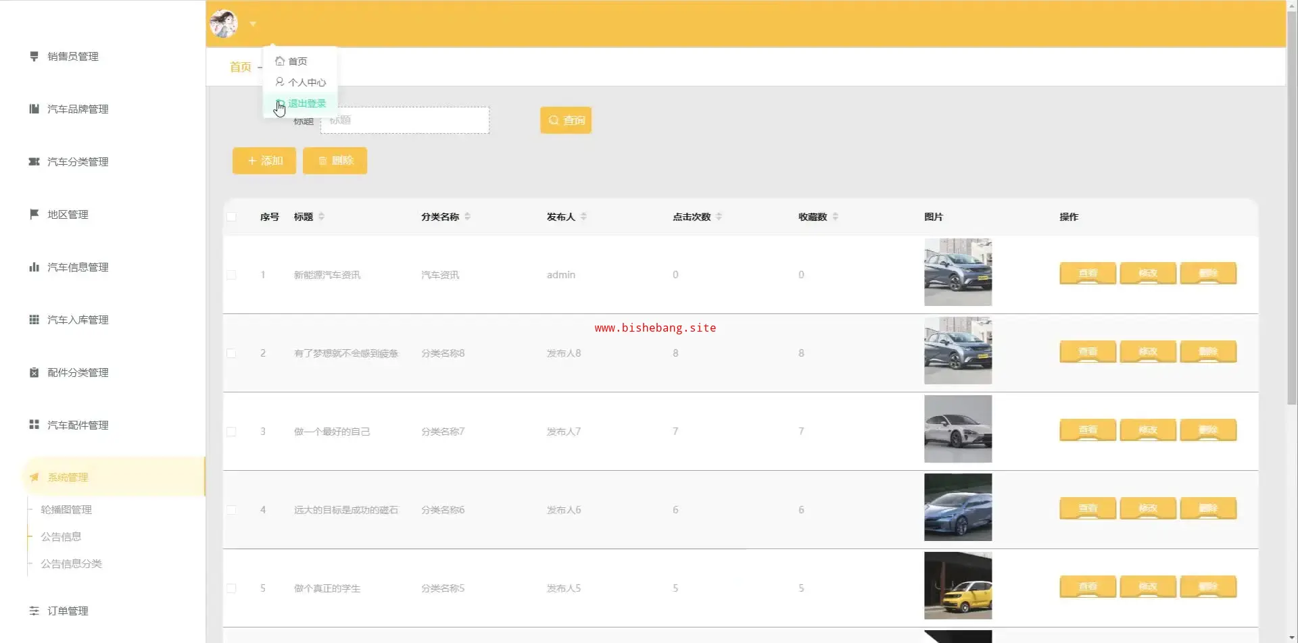Click the user avatar in header
The image size is (1298, 643).
click(x=224, y=24)
